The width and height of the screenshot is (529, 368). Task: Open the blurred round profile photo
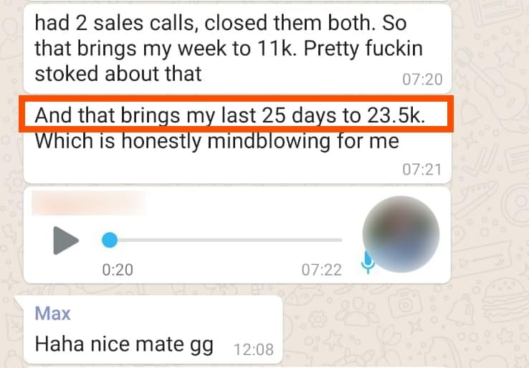pos(401,234)
